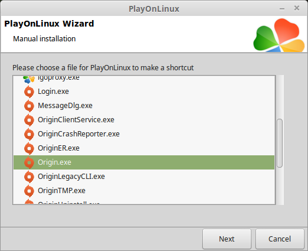
Task: Click the Next button
Action: click(x=227, y=239)
